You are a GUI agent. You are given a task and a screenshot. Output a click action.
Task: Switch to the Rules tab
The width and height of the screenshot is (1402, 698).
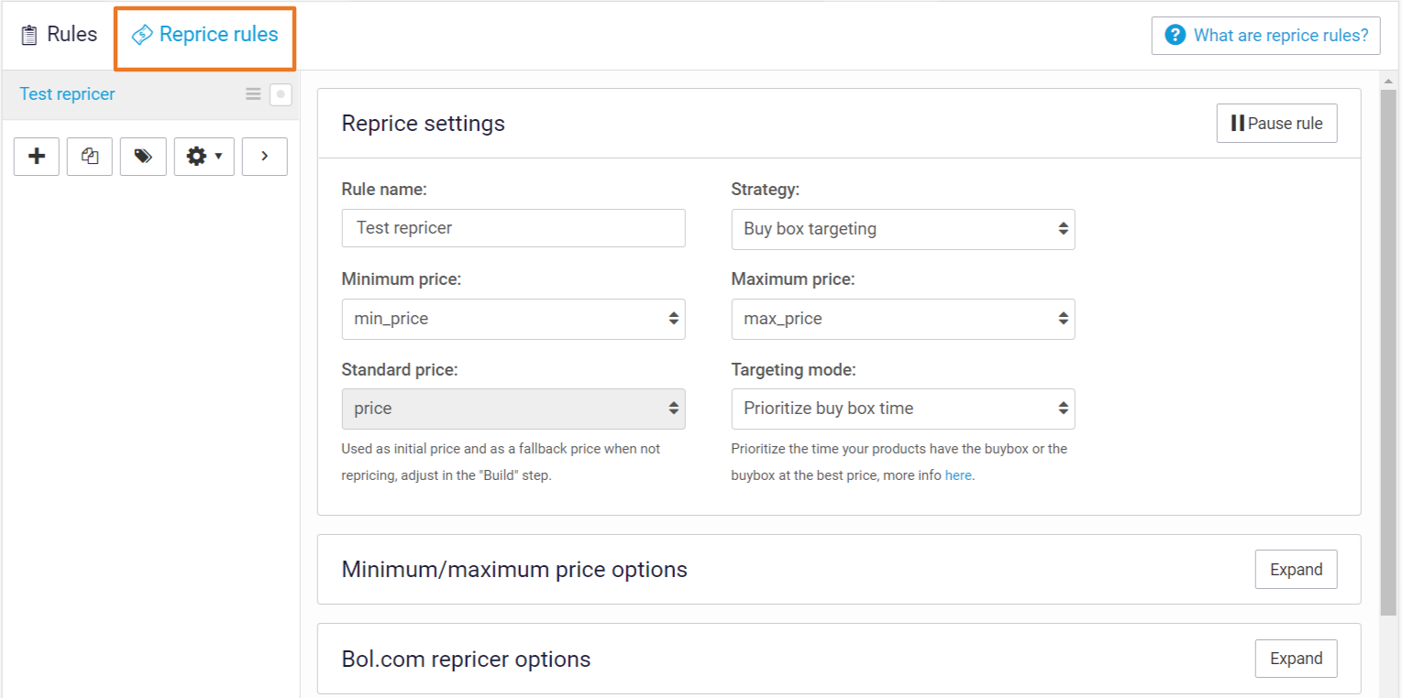click(x=60, y=35)
